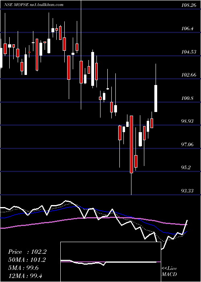
Task: Click the 102.66 price axis label
Action: (189, 75)
